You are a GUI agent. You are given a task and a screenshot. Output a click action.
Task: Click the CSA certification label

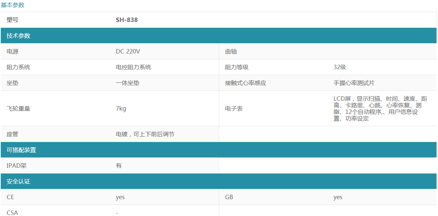click(12, 212)
